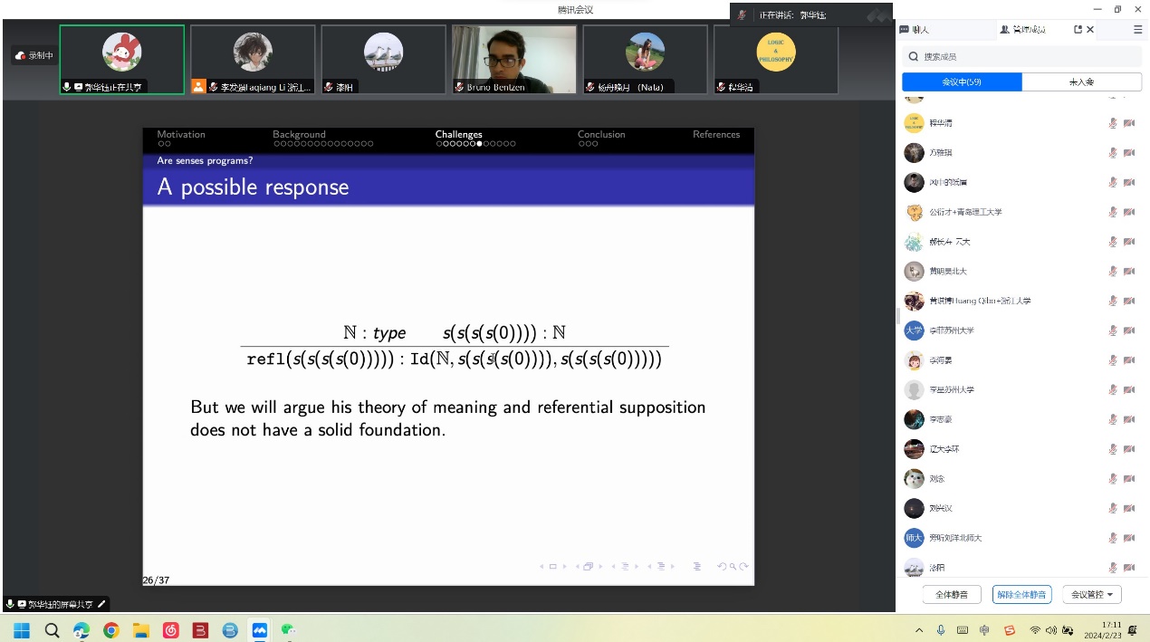Open the NetEase Music taskbar icon

171,630
